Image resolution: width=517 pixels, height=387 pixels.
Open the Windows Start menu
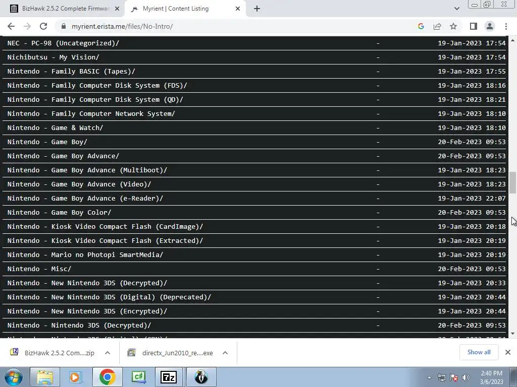click(x=13, y=377)
